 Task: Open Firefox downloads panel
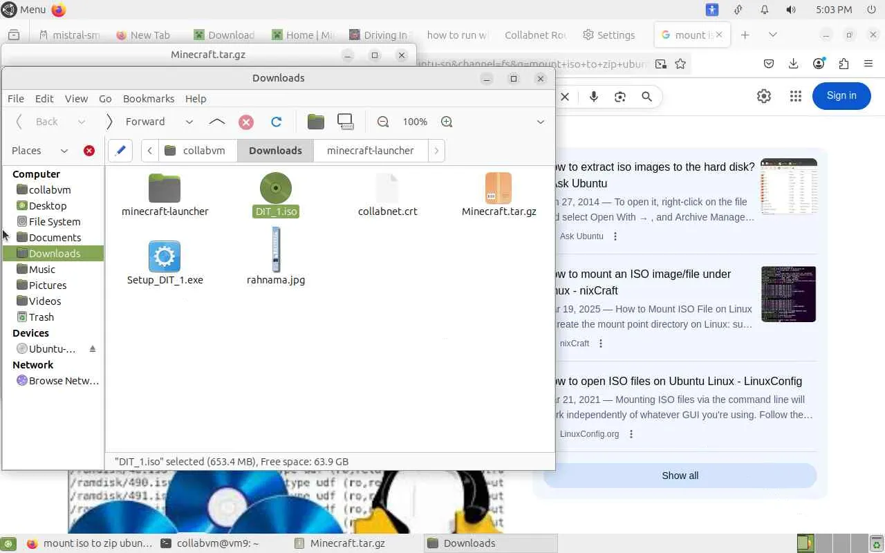coord(794,64)
